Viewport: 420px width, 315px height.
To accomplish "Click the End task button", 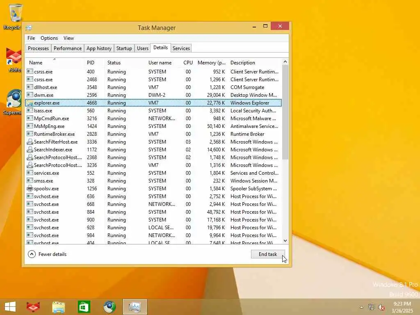I will [x=268, y=254].
